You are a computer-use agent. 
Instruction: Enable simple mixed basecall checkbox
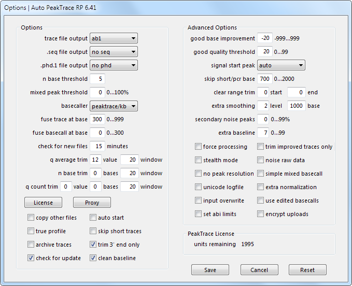tap(260, 174)
